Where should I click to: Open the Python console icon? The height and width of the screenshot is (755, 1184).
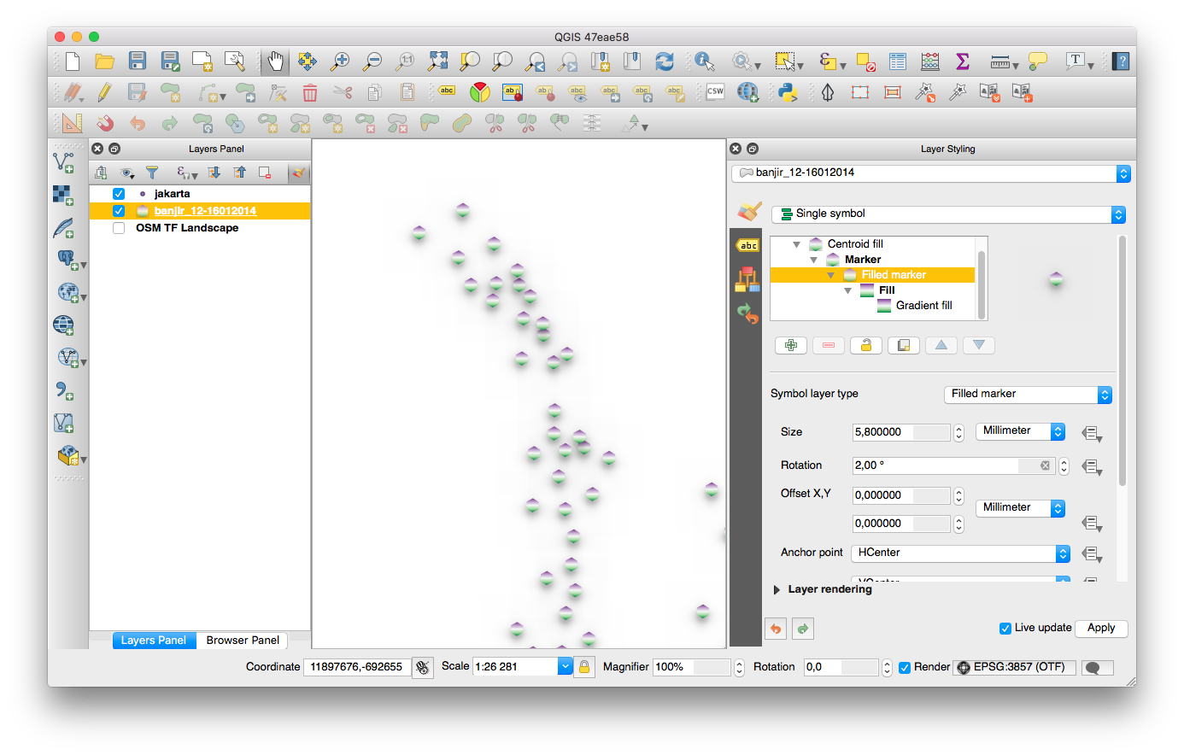pyautogui.click(x=788, y=92)
